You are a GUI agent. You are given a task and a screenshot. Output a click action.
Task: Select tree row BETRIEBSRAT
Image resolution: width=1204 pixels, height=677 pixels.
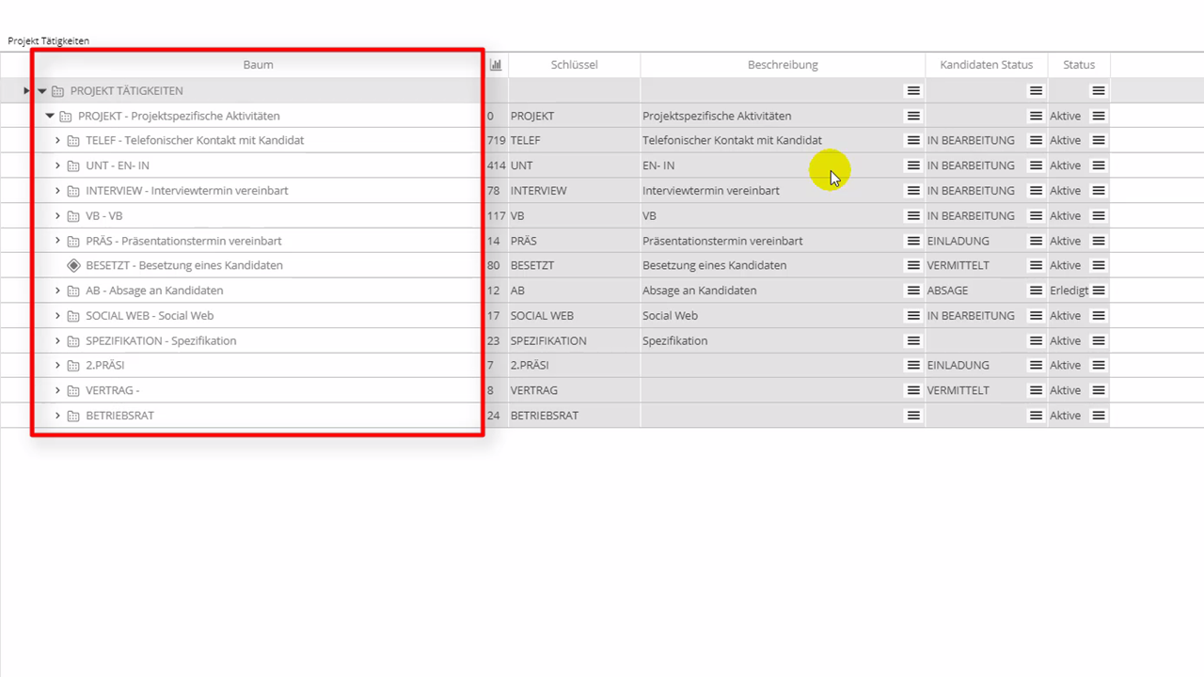(x=119, y=416)
